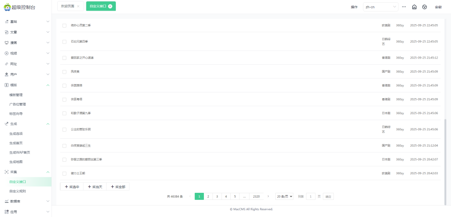The width and height of the screenshot is (451, 217).
Task: Close the 欢迎页面 tab
Action: 78,7
